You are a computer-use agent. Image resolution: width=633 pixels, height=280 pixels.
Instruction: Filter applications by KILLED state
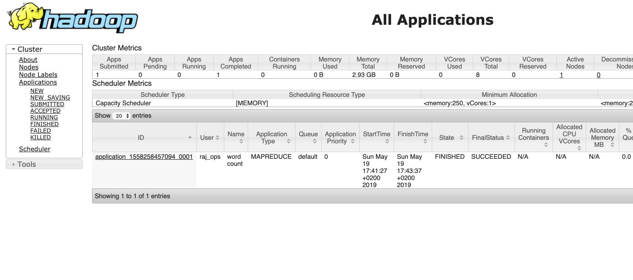point(41,137)
